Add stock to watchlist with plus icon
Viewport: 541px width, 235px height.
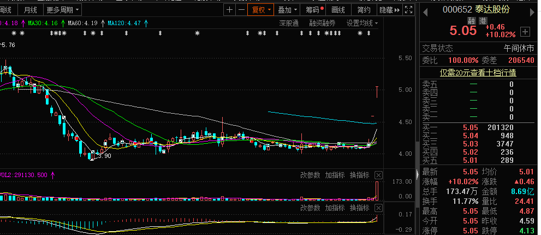pyautogui.click(x=525, y=31)
